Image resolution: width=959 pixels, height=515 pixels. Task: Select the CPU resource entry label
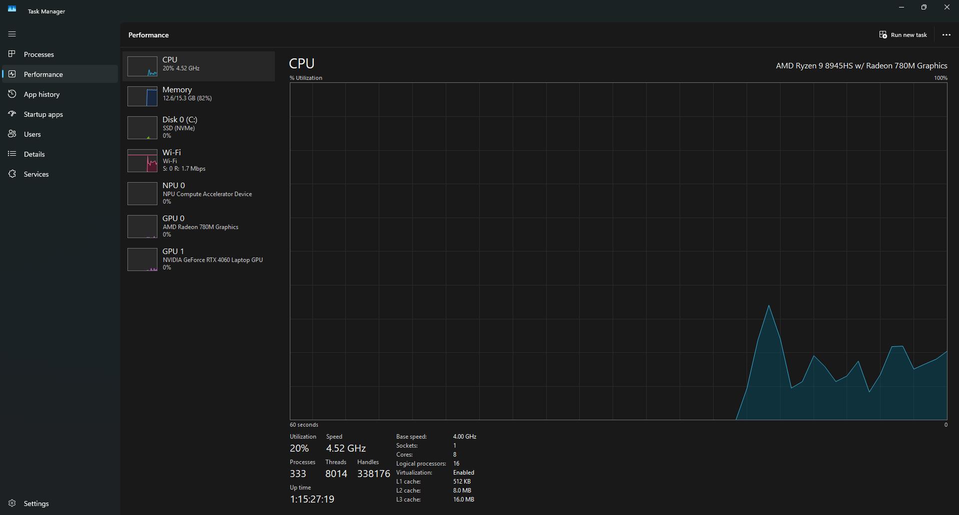click(170, 59)
